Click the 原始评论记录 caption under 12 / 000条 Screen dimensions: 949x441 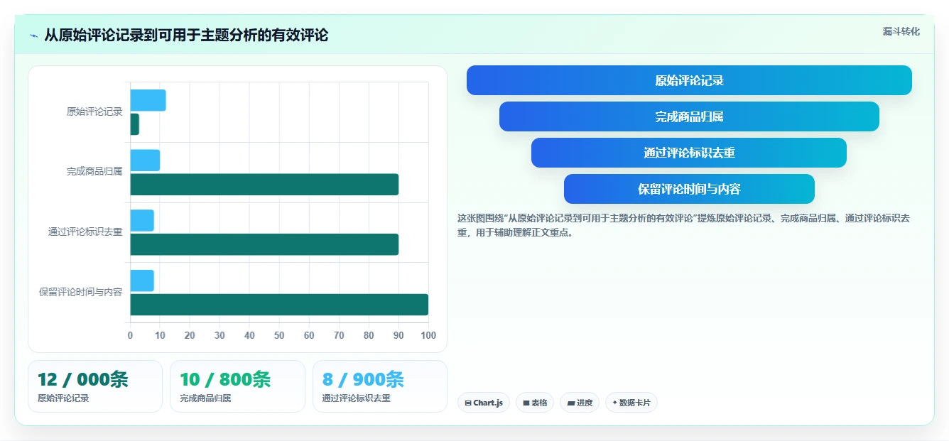click(63, 398)
